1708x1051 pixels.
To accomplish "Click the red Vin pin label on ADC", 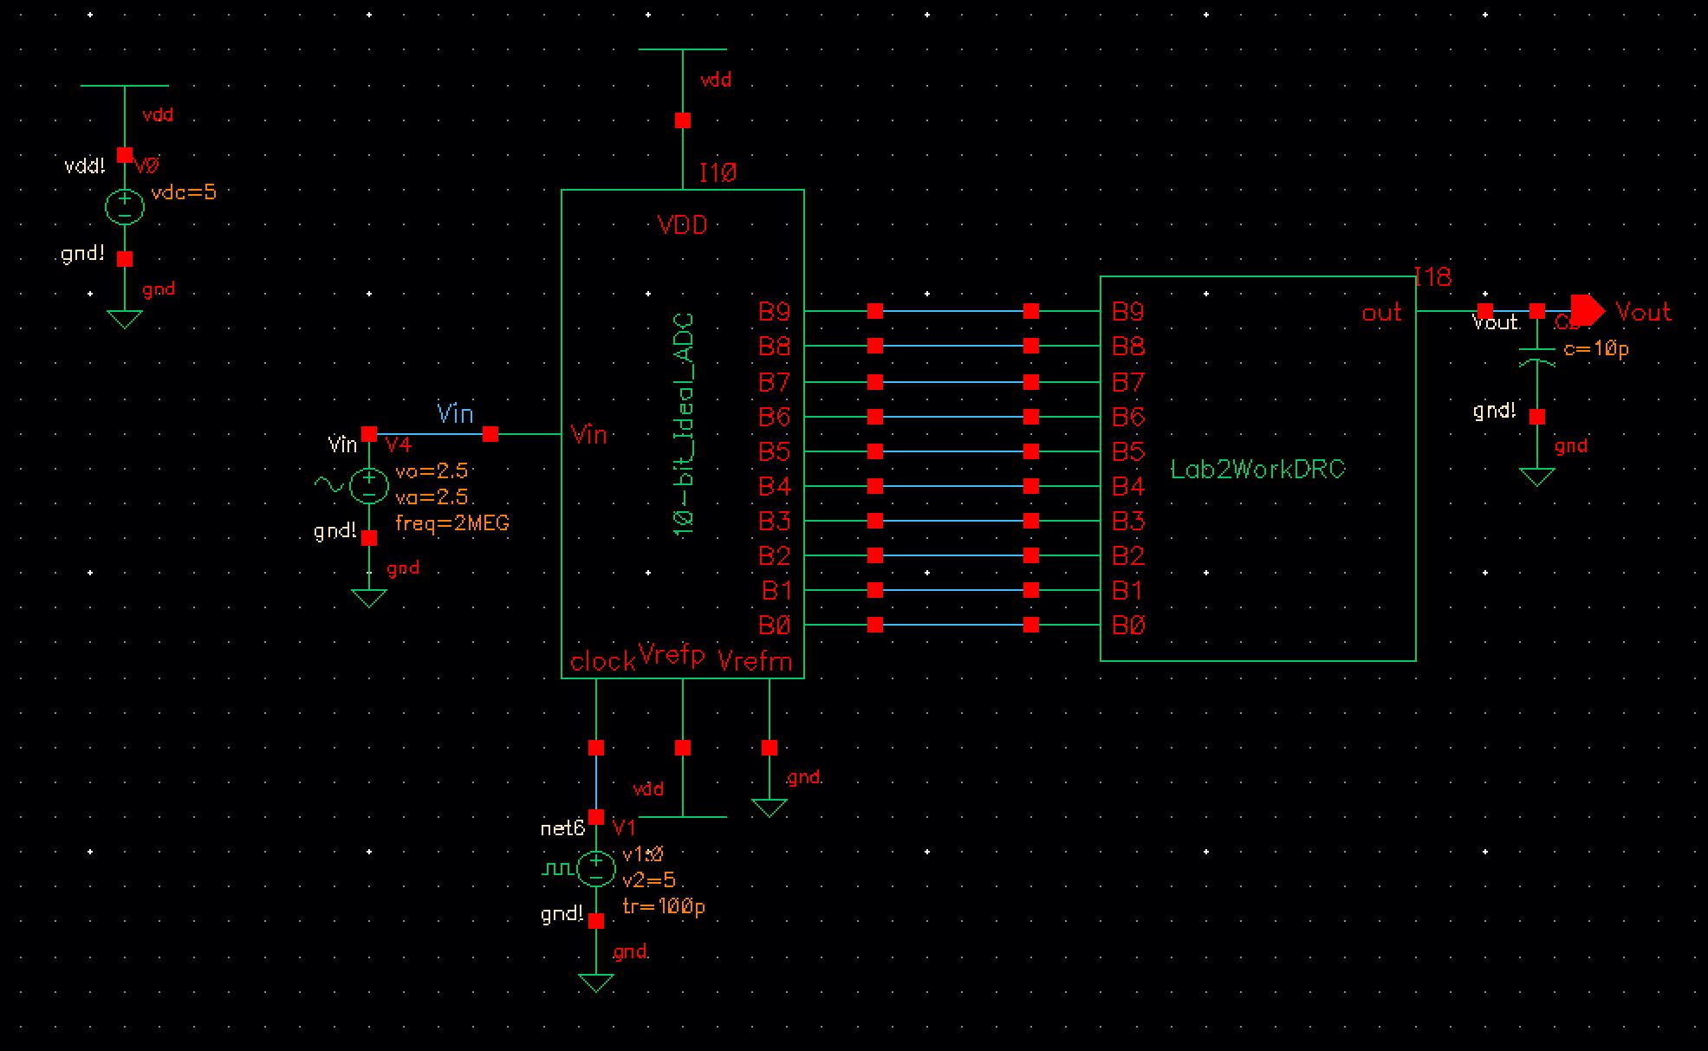I will (589, 434).
